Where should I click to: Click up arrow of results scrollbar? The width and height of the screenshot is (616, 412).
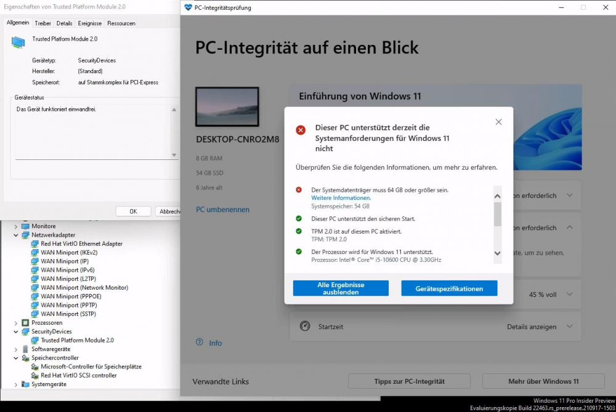[497, 196]
